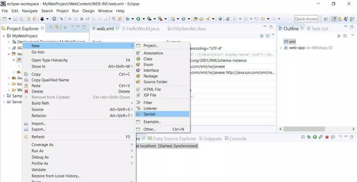Minimize the editor area
Screen dimensions: 357x182
point(265,27)
